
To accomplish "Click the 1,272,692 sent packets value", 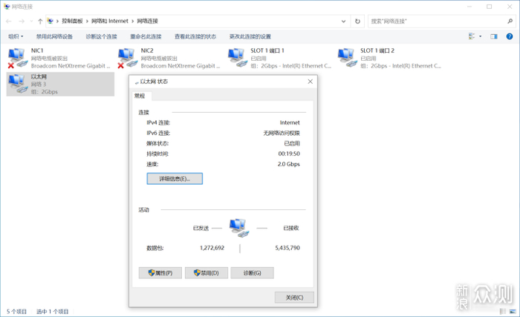I will pyautogui.click(x=212, y=248).
